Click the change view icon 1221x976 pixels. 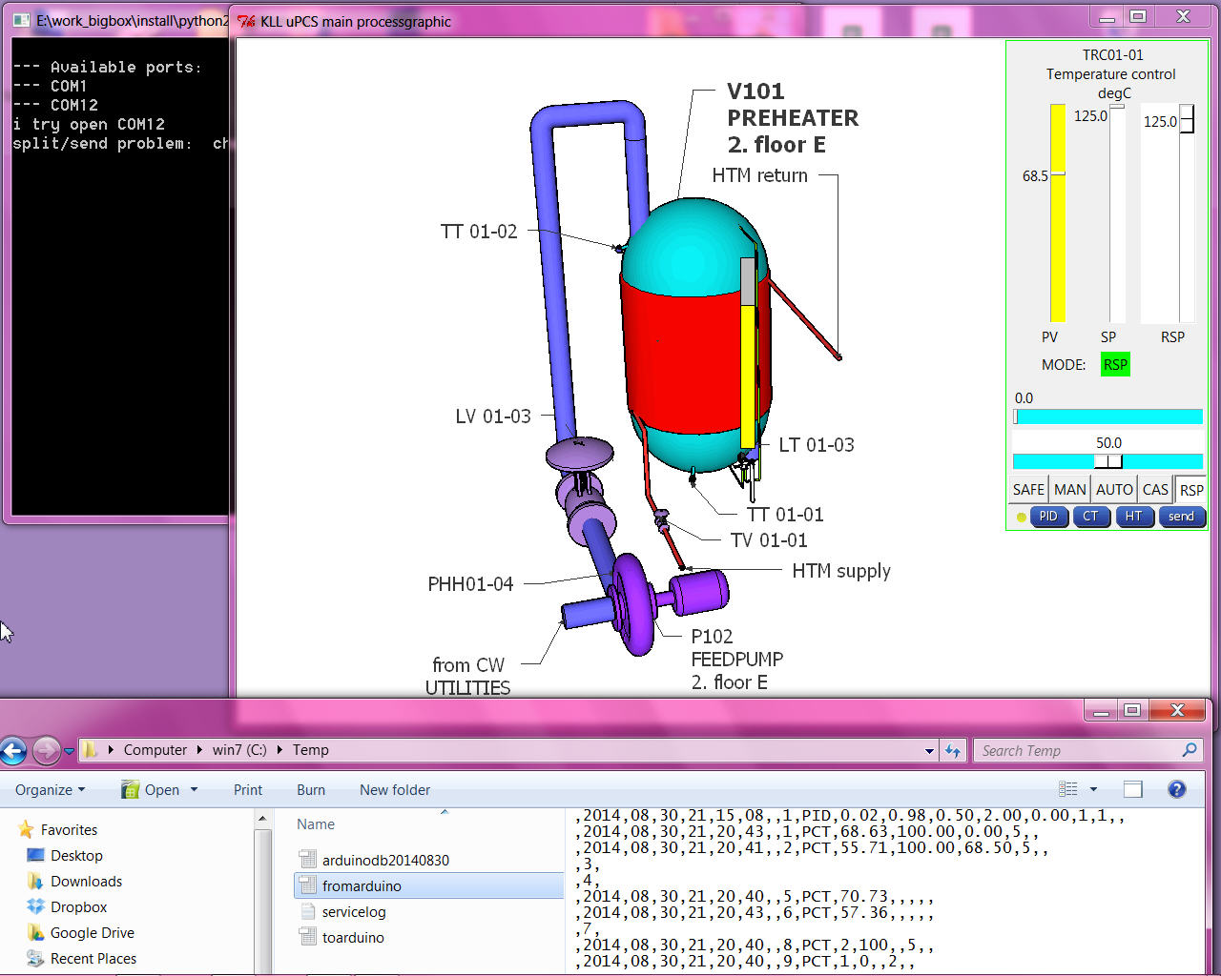click(1068, 789)
